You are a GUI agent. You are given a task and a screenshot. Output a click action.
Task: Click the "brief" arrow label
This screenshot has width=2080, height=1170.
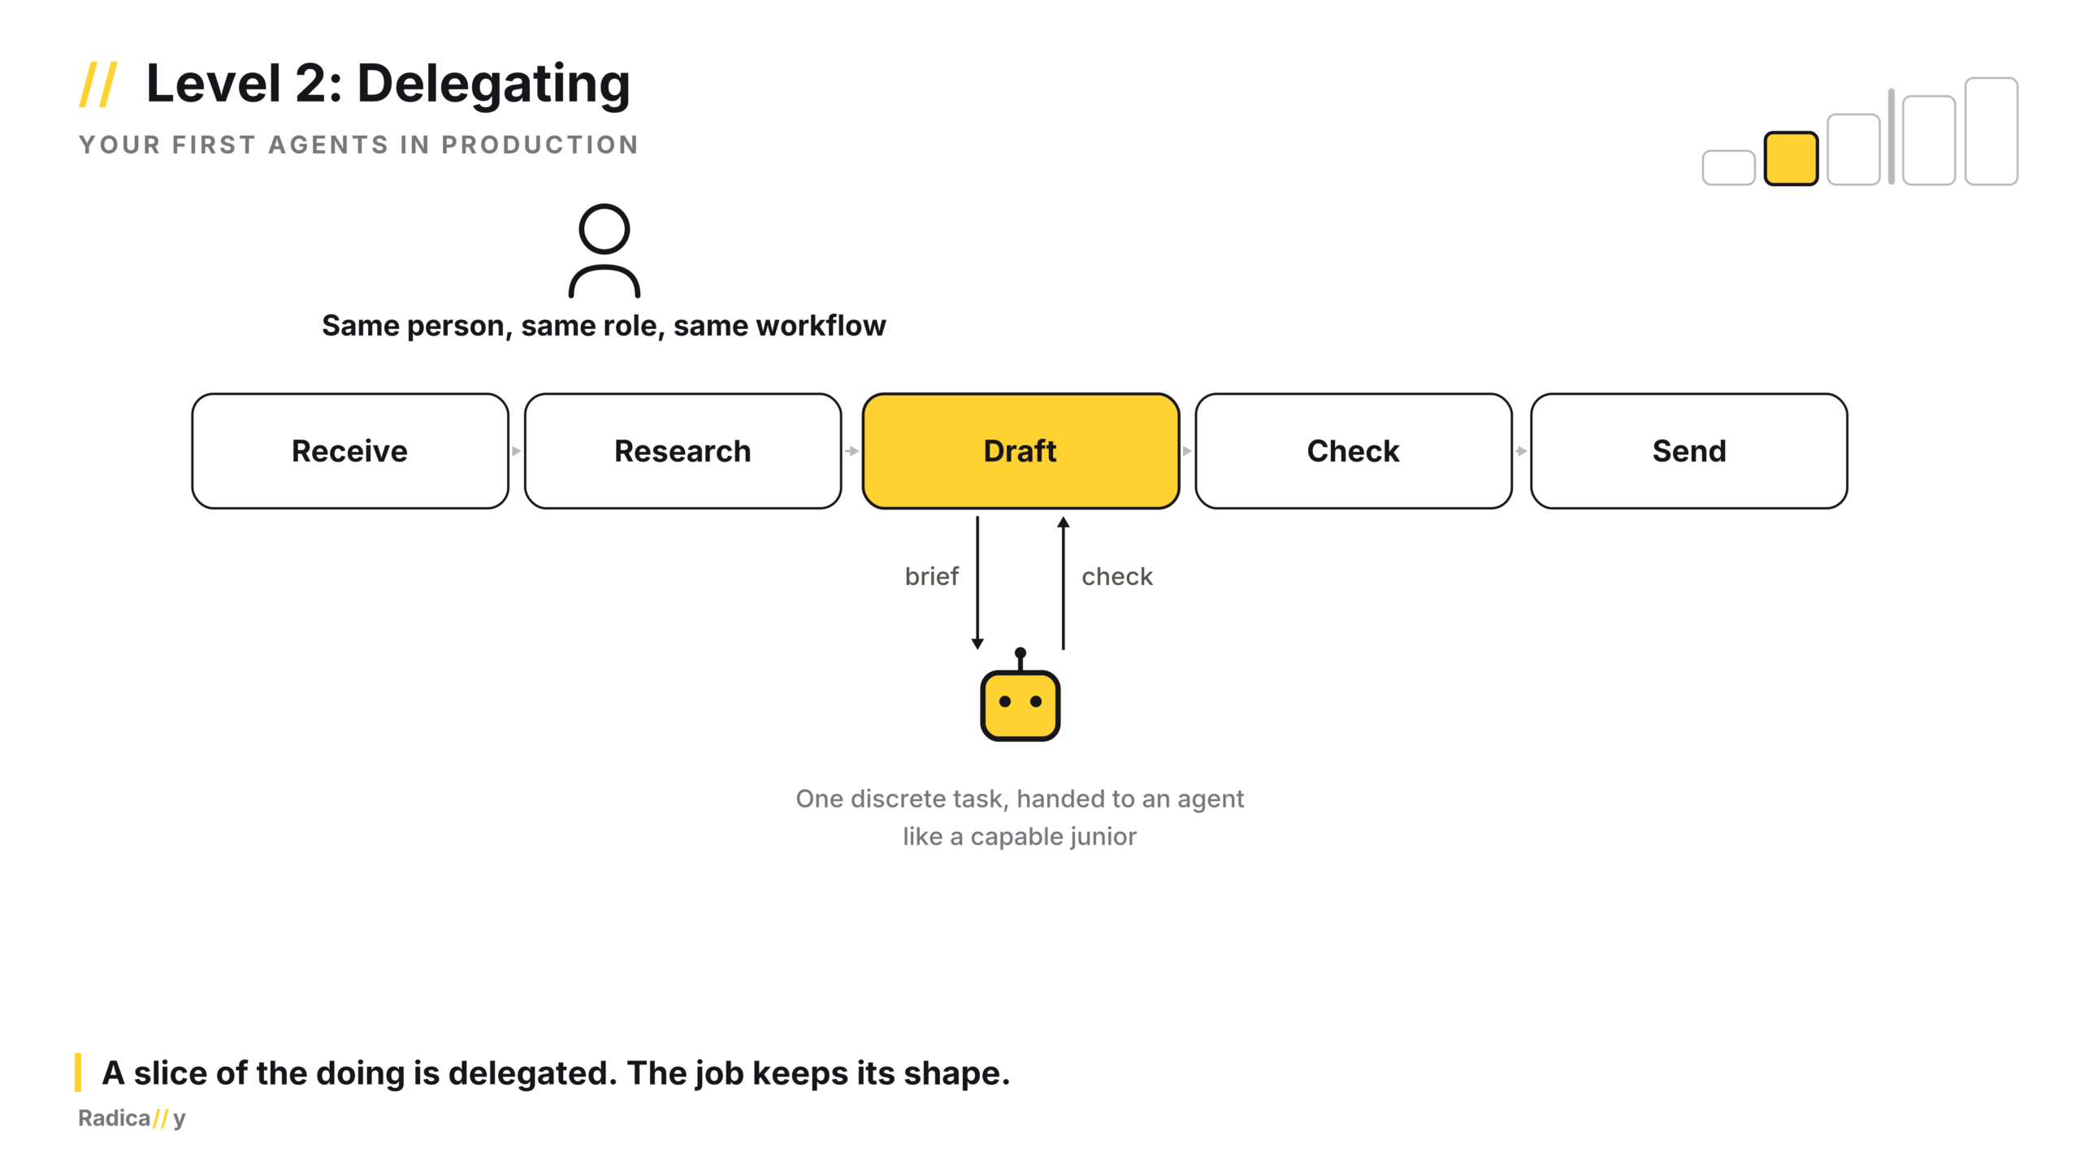pos(932,577)
